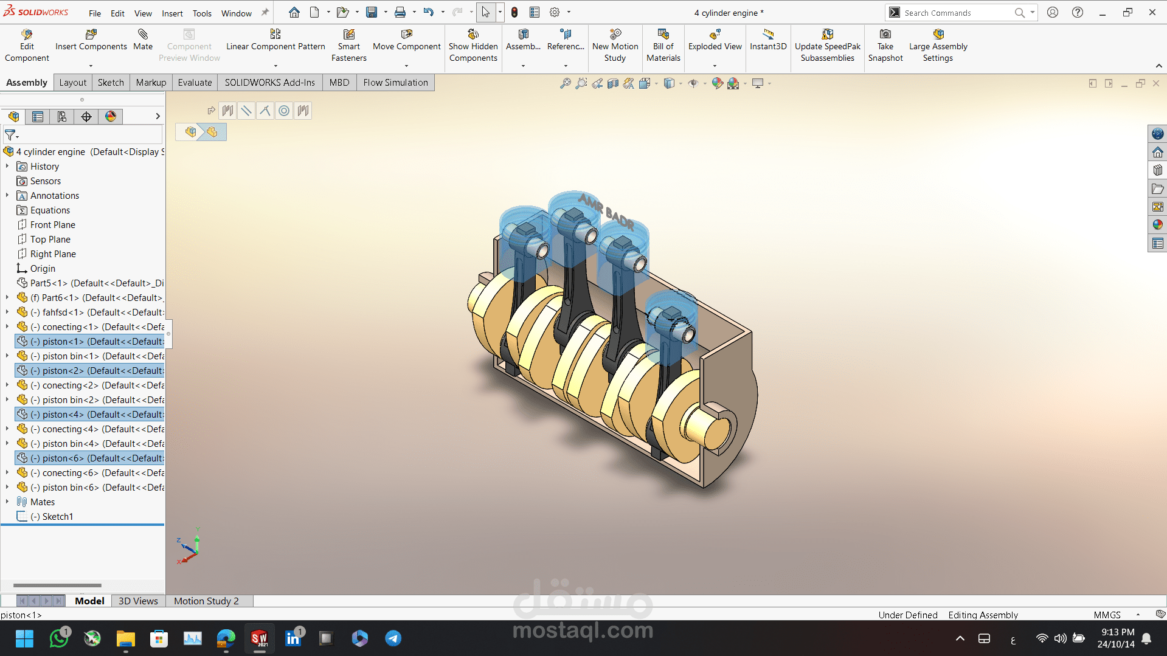
Task: Click Update SpeedPak Subassemblies
Action: coord(828,46)
